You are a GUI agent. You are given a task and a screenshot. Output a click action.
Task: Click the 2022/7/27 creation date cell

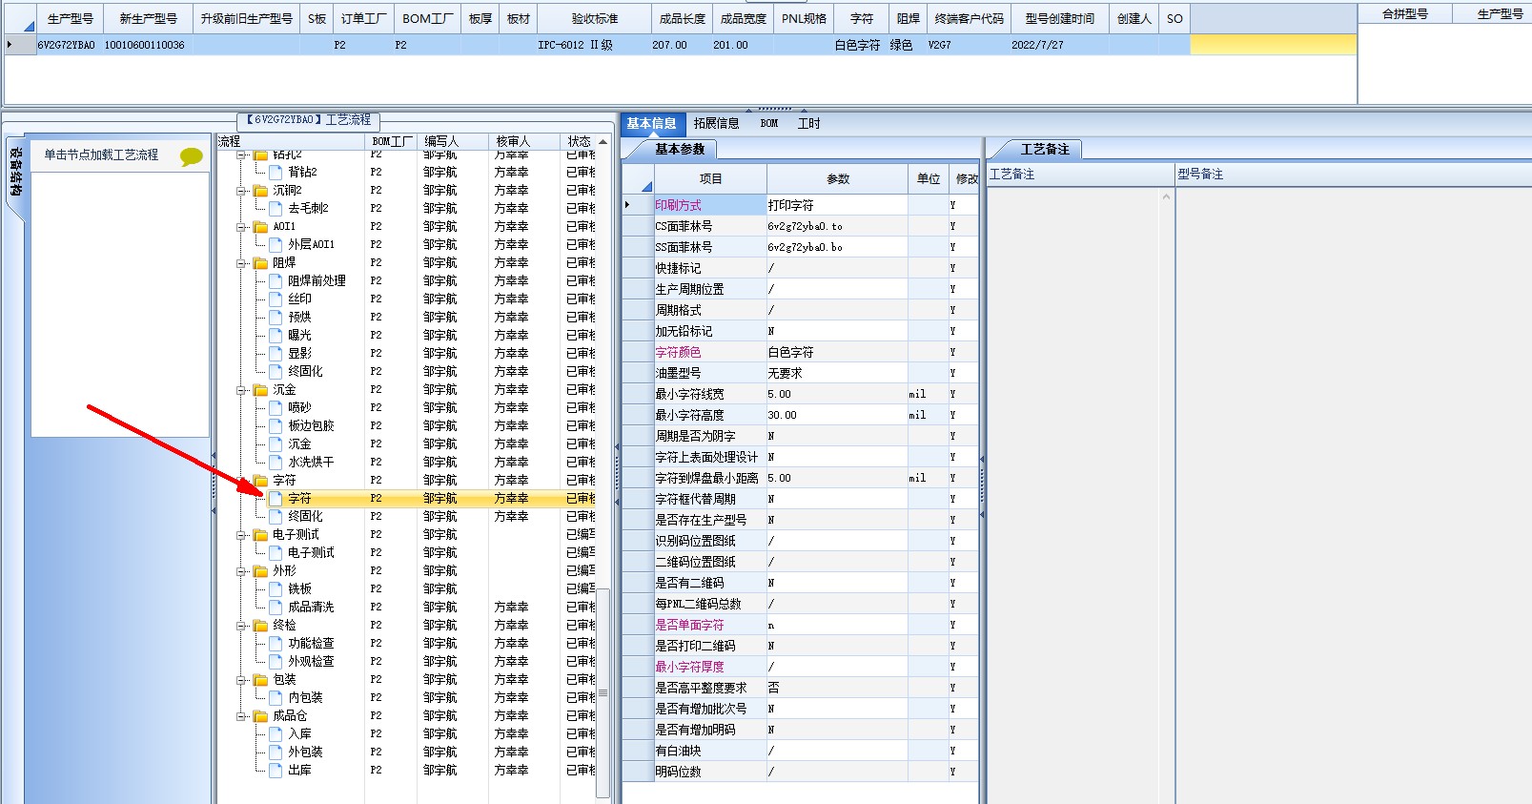(x=1059, y=45)
